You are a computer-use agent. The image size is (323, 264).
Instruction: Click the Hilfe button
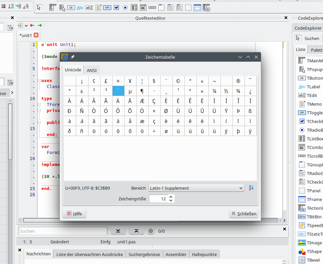pos(74,214)
